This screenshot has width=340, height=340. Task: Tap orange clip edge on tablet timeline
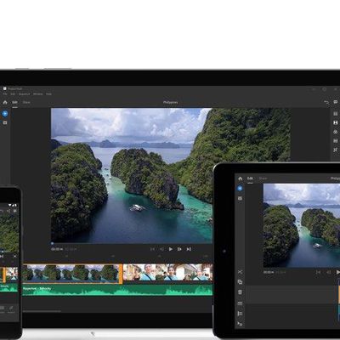[339, 295]
